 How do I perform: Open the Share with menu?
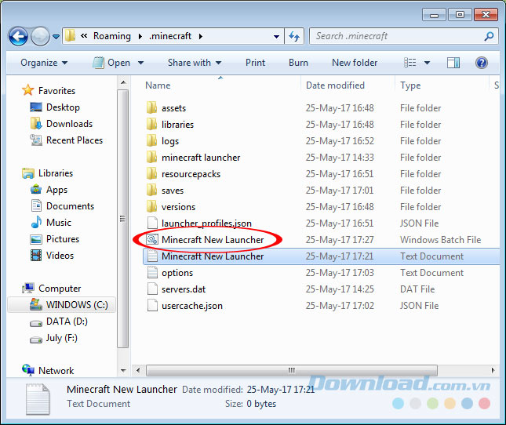(x=195, y=63)
